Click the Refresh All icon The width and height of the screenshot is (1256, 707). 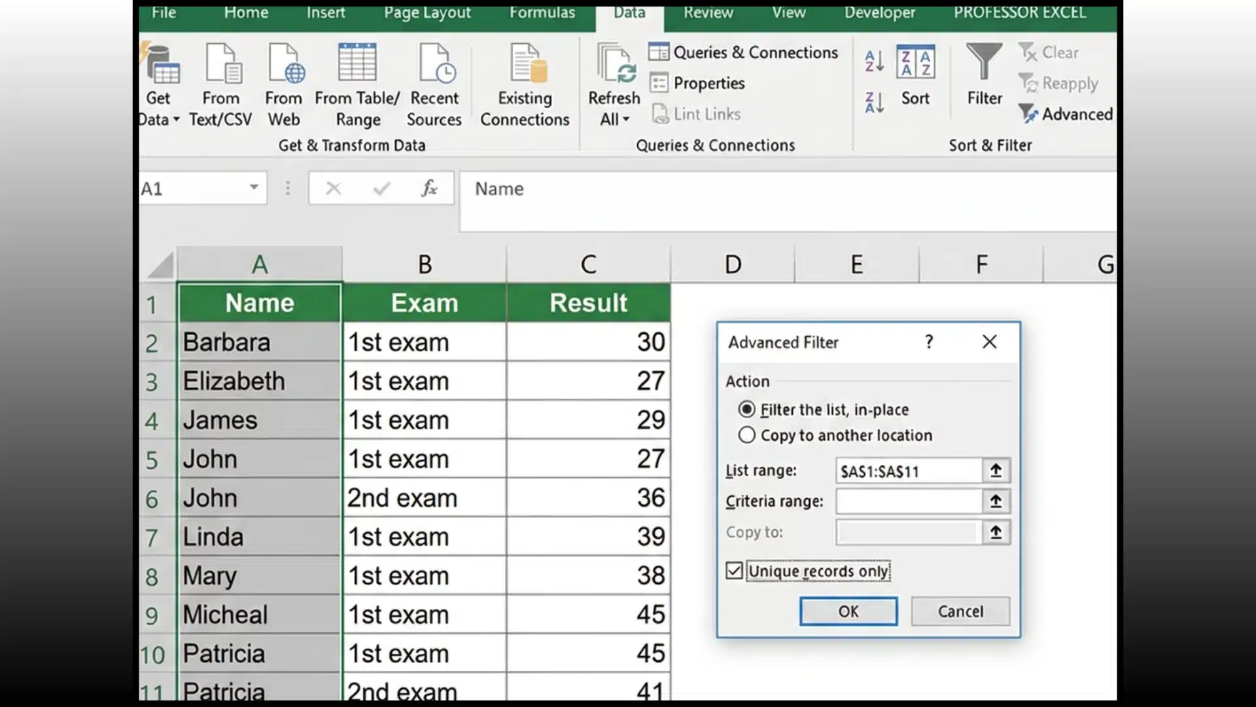click(x=616, y=63)
